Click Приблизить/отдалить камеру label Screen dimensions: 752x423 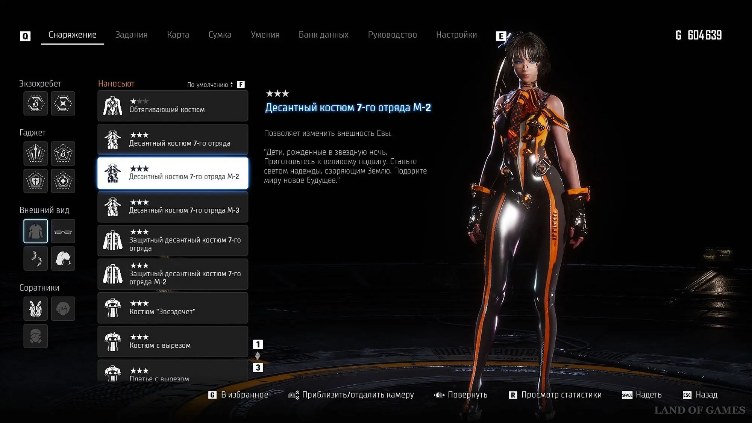pyautogui.click(x=358, y=395)
